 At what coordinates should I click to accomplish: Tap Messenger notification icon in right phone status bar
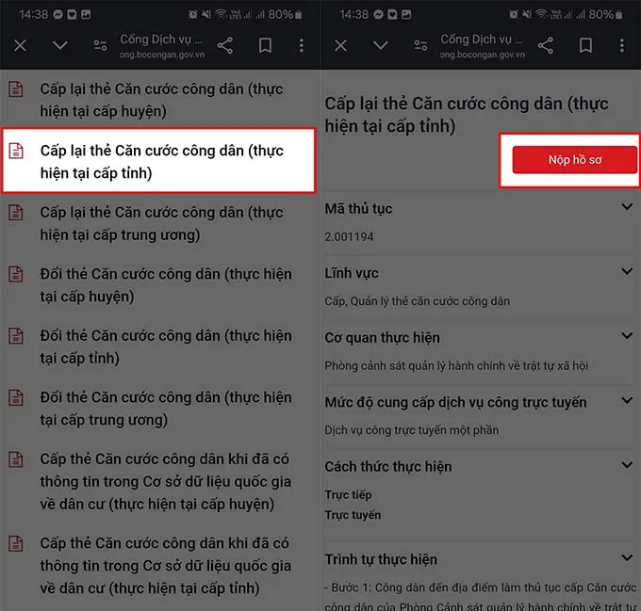point(379,15)
